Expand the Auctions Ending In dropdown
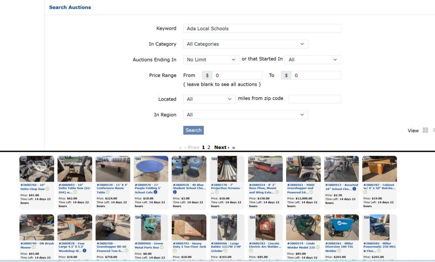 [211, 59]
